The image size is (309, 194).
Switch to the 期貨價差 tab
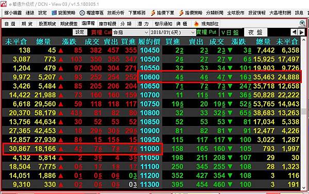click(x=69, y=24)
